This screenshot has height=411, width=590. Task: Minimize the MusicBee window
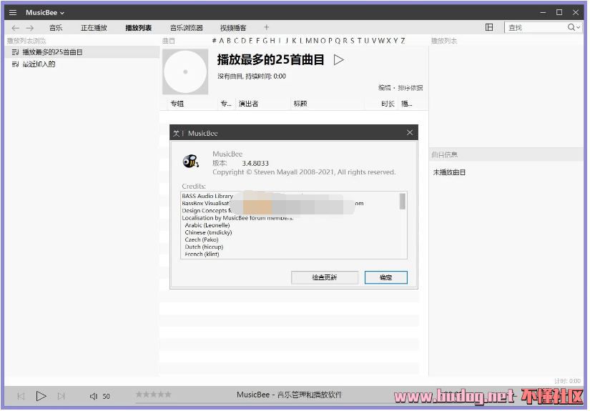point(543,12)
